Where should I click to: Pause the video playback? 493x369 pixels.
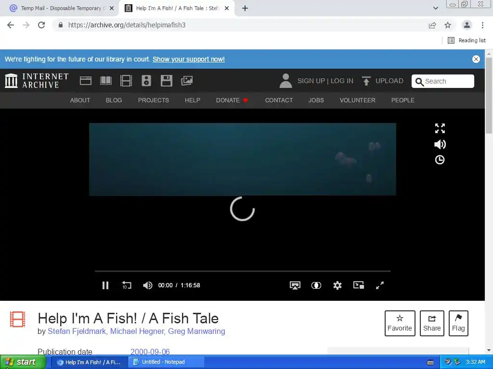[105, 285]
